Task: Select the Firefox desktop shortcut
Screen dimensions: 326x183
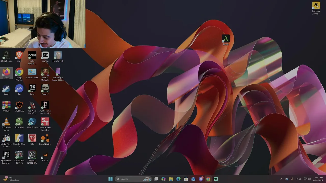Action: coord(6,73)
